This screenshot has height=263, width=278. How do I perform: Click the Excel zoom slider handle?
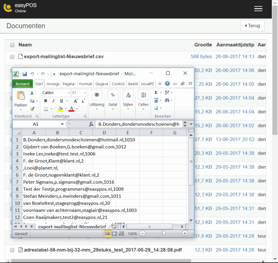click(x=164, y=233)
